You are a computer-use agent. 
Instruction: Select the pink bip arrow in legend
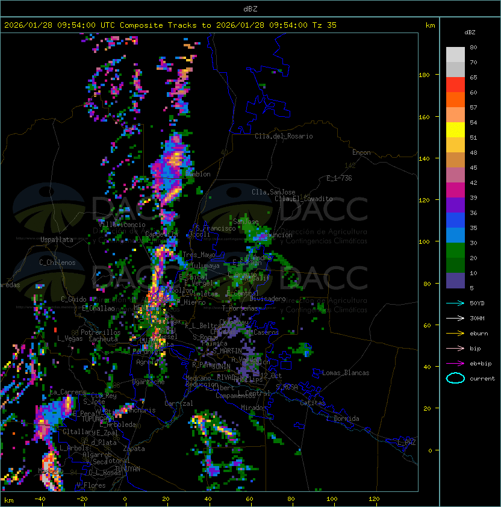tap(455, 348)
